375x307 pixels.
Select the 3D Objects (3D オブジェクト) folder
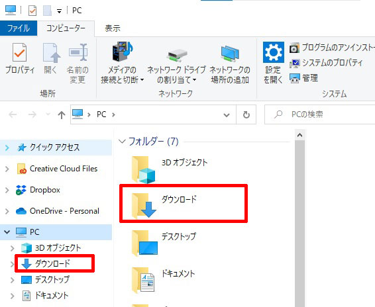[x=170, y=169]
